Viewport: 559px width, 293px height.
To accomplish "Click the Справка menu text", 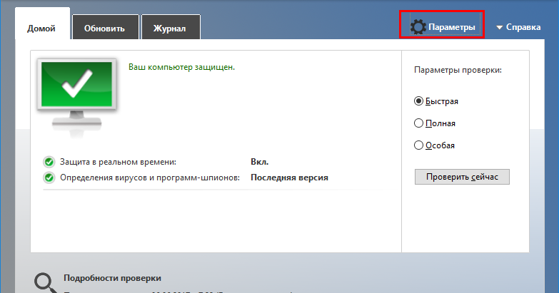I will (x=523, y=27).
